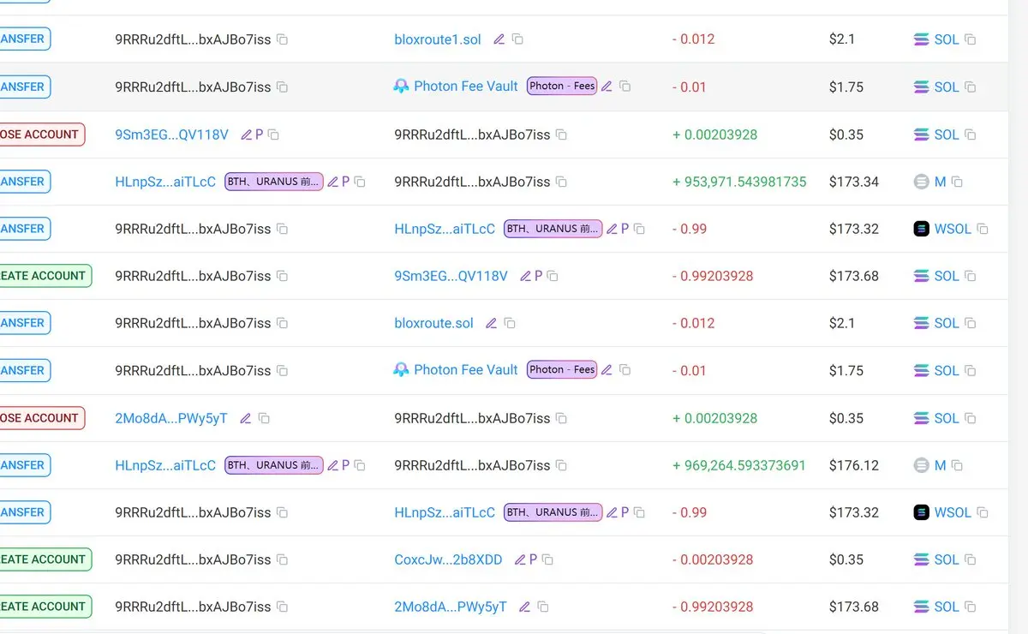Screen dimensions: 1028x634
Task: Copy 2Mo8dA...PWy5yT address in Close Account row
Action: (264, 418)
